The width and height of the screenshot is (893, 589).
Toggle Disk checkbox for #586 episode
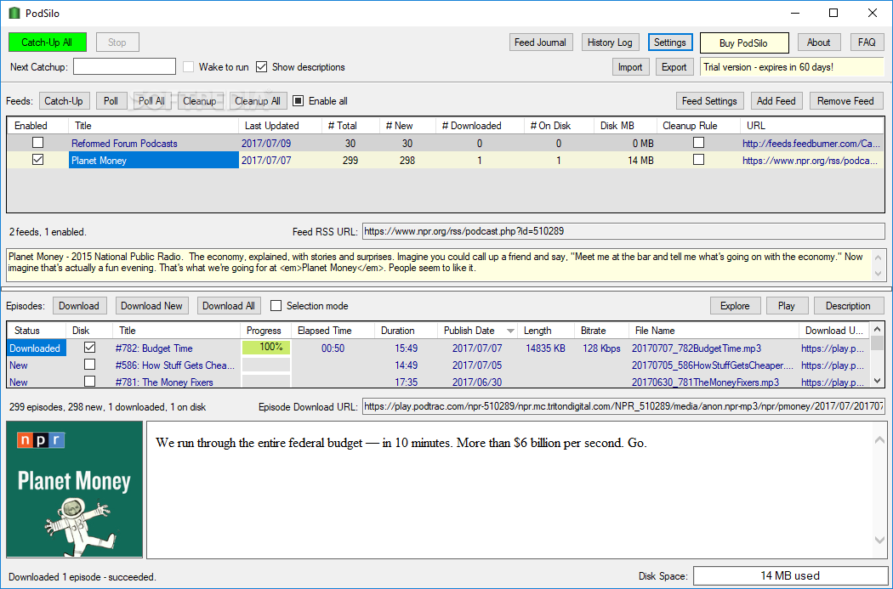(x=89, y=365)
